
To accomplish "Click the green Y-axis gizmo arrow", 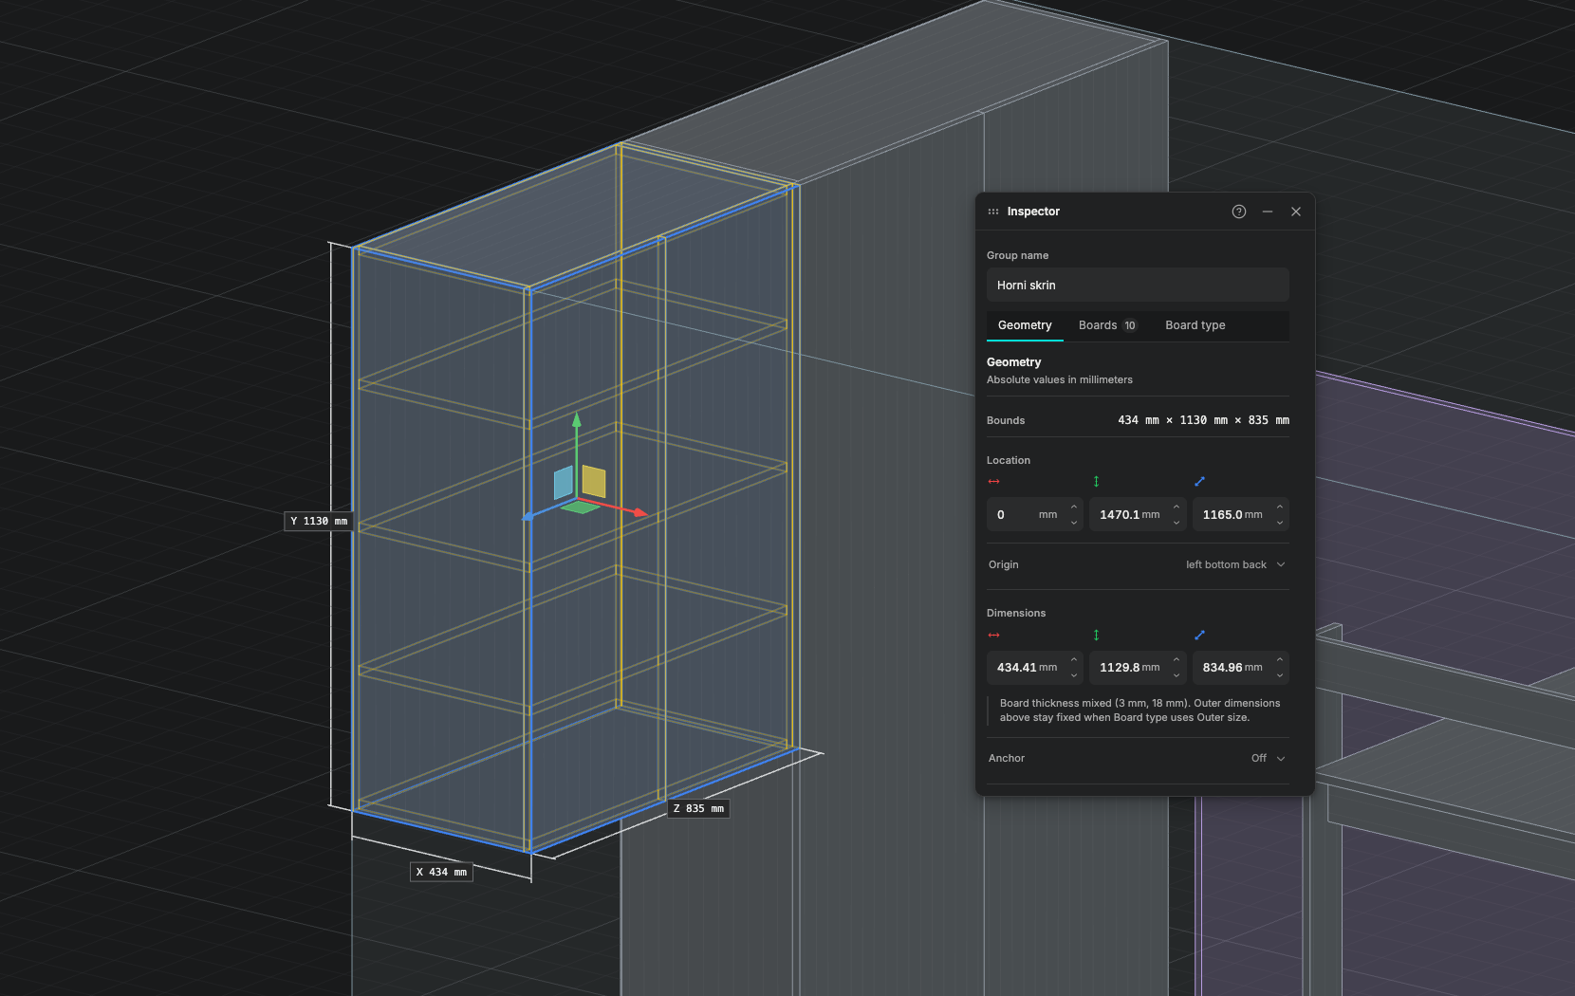I will 576,419.
